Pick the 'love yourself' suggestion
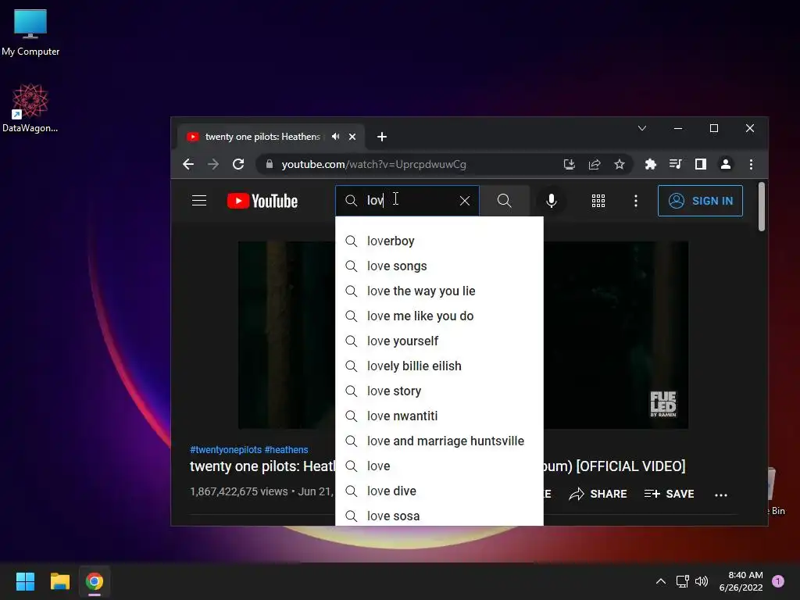The height and width of the screenshot is (600, 800). point(439,341)
